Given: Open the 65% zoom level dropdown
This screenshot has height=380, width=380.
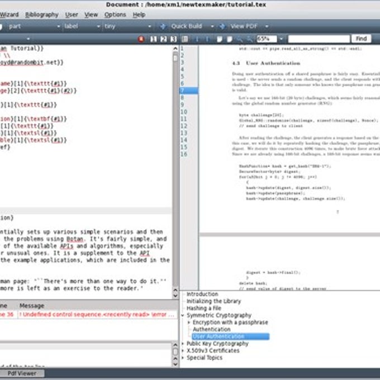Looking at the screenshot, I should point(281,39).
